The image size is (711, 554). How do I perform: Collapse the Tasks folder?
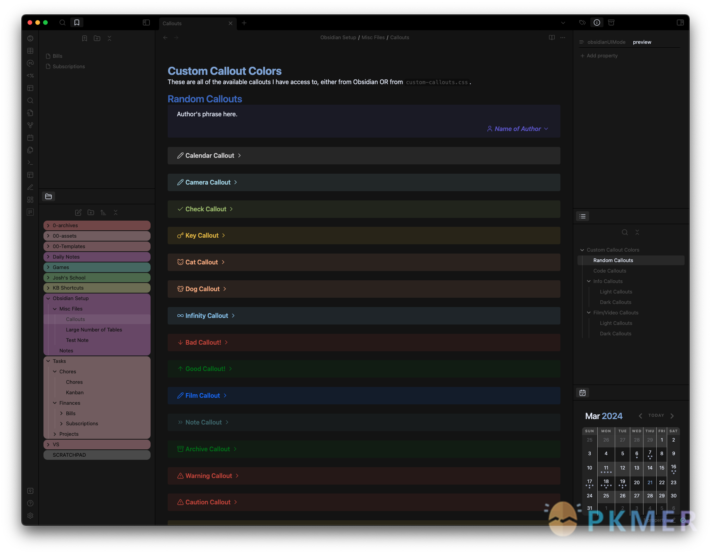point(97,361)
